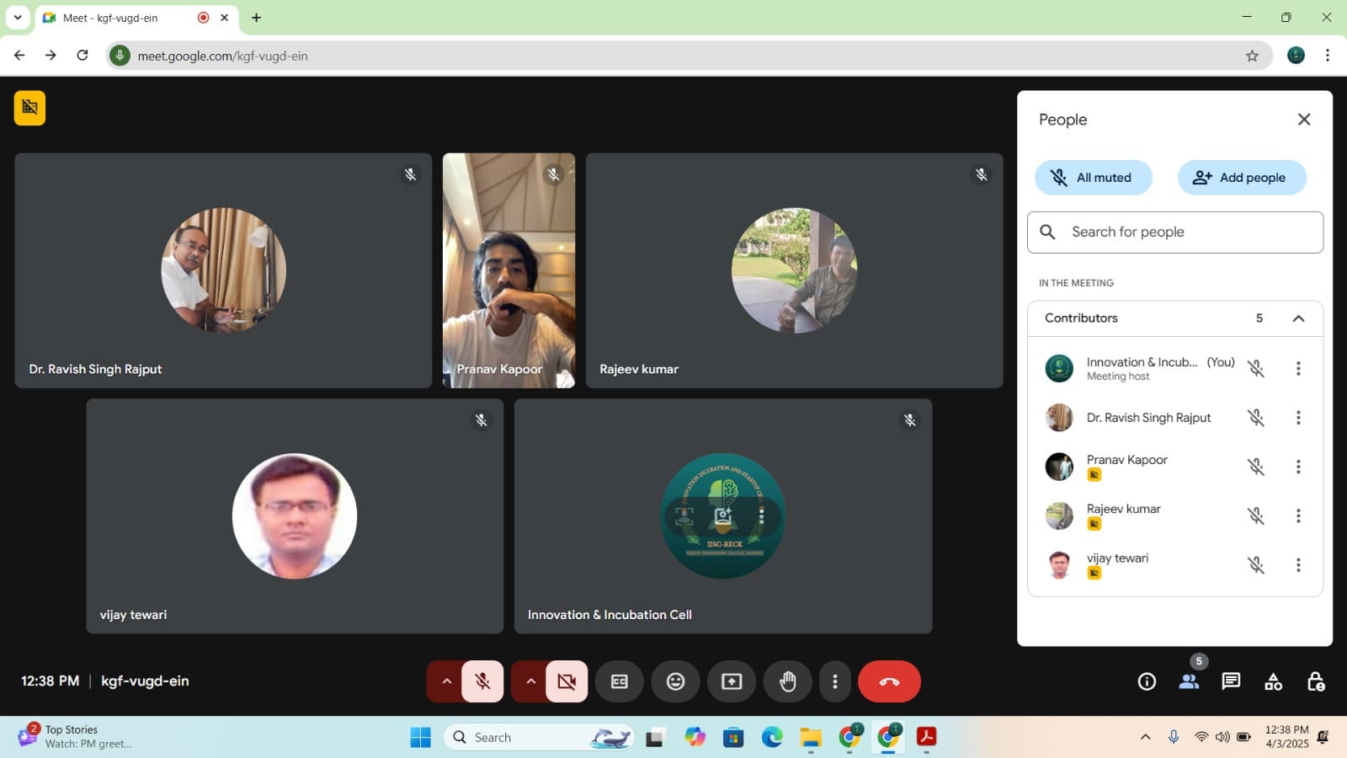Toggle the camera off button

[567, 681]
